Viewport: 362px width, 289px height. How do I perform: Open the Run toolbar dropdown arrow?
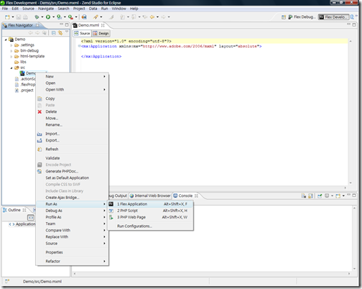[x=54, y=17]
